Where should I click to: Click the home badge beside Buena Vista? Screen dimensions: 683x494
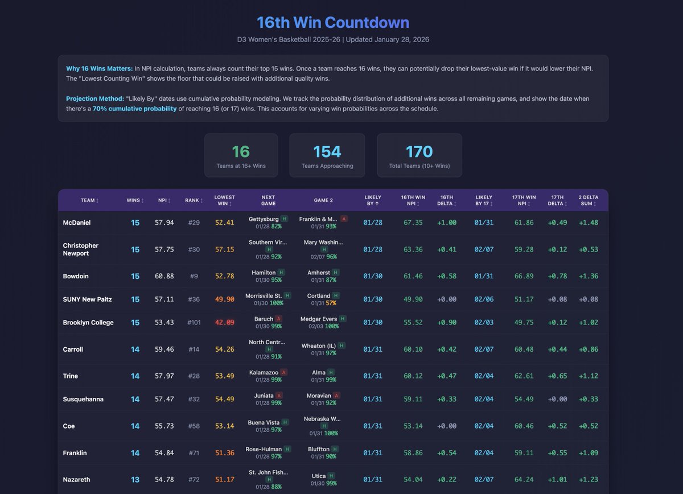pos(285,422)
